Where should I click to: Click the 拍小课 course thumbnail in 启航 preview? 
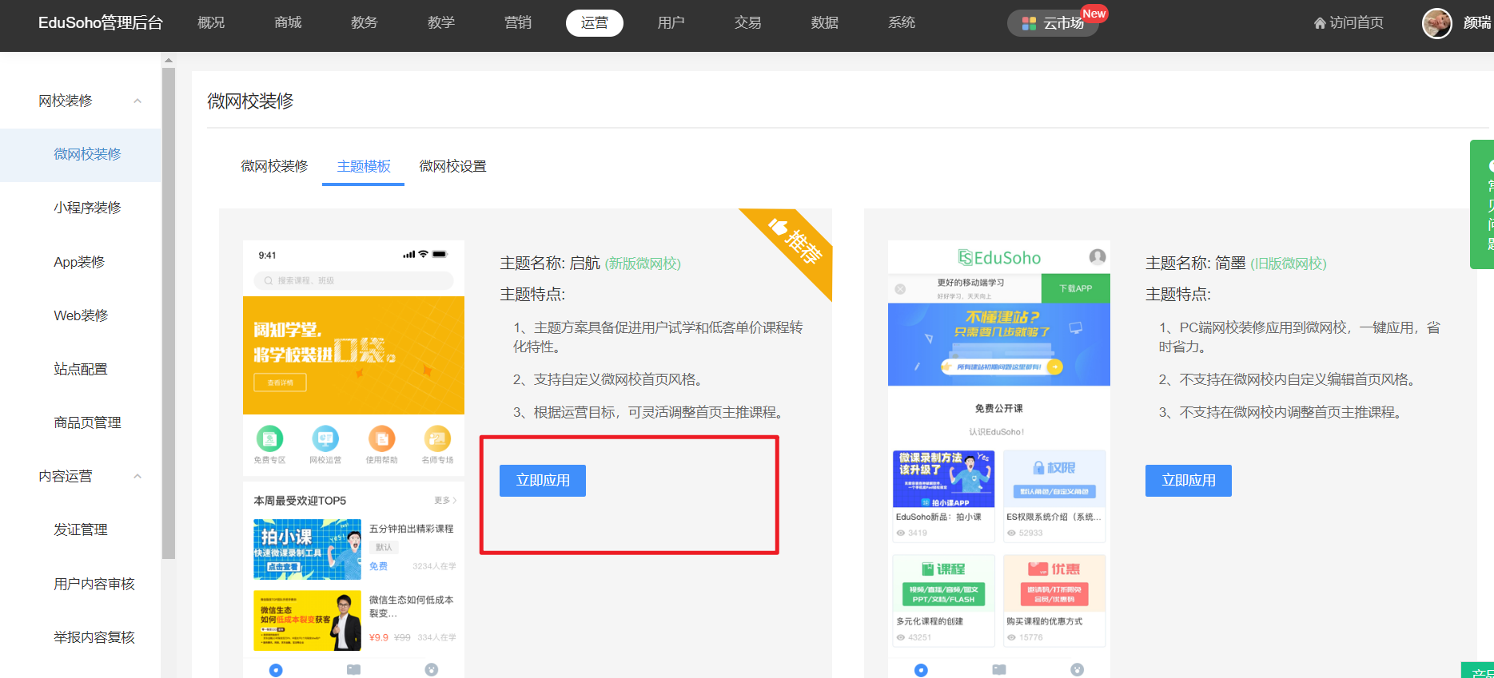(308, 549)
